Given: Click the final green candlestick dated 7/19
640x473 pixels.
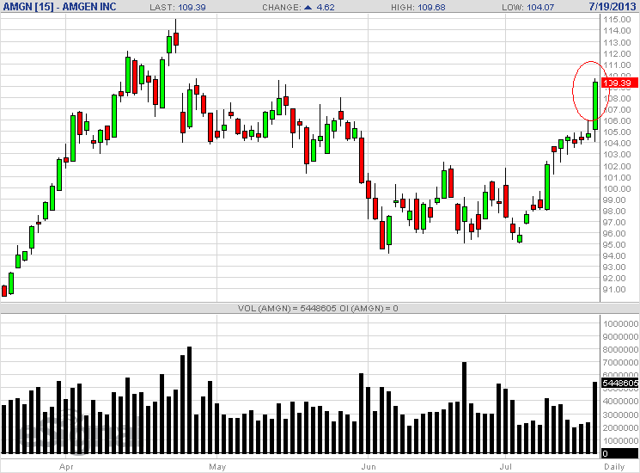Looking at the screenshot, I should (x=595, y=106).
